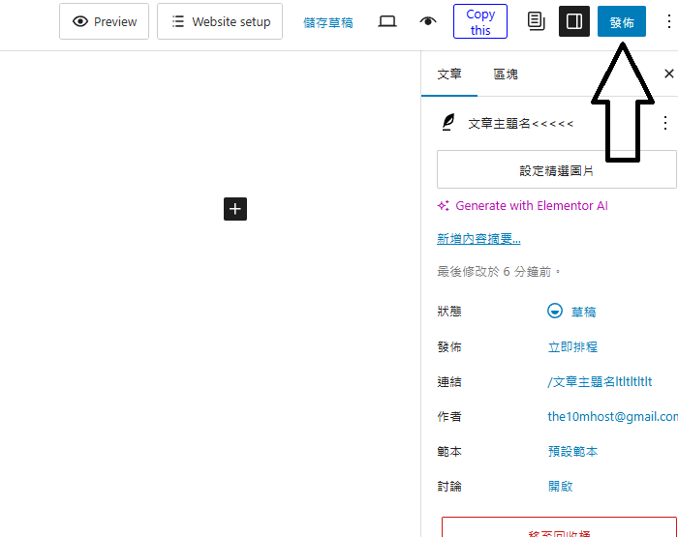Image resolution: width=678 pixels, height=537 pixels.
Task: Switch to the 文章 tab
Action: point(449,74)
